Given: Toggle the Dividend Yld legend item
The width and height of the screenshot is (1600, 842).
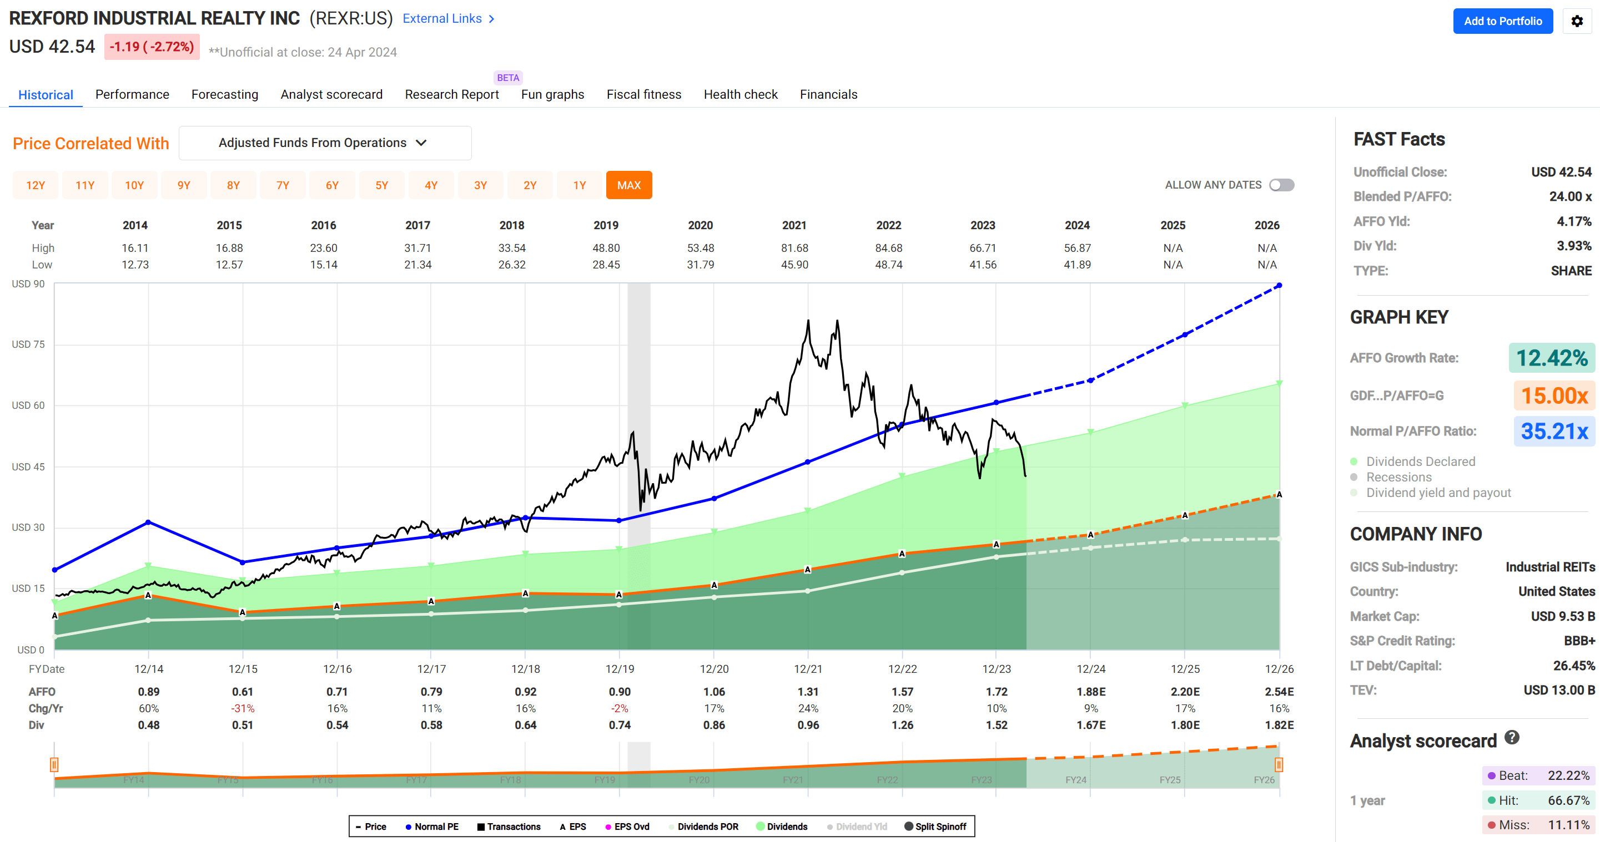Looking at the screenshot, I should click(x=831, y=826).
